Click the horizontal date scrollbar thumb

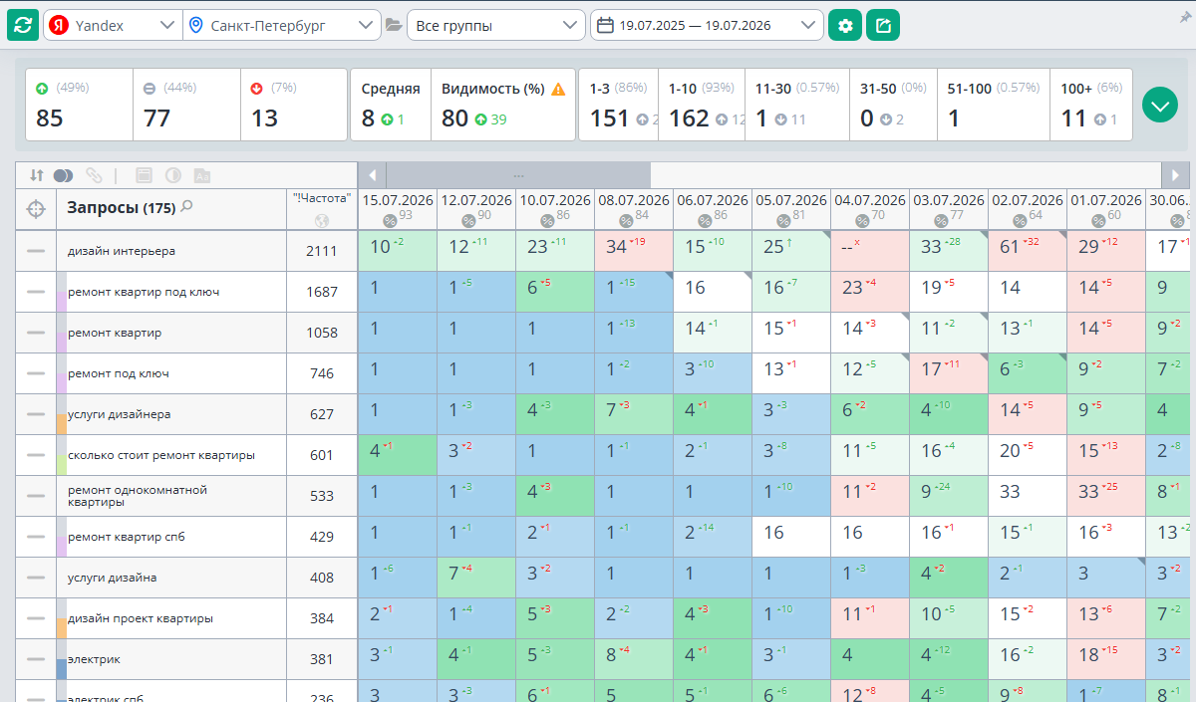click(x=518, y=175)
